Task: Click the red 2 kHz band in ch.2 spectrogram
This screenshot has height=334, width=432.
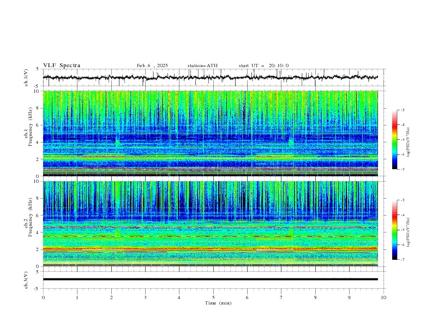Action: [210, 249]
